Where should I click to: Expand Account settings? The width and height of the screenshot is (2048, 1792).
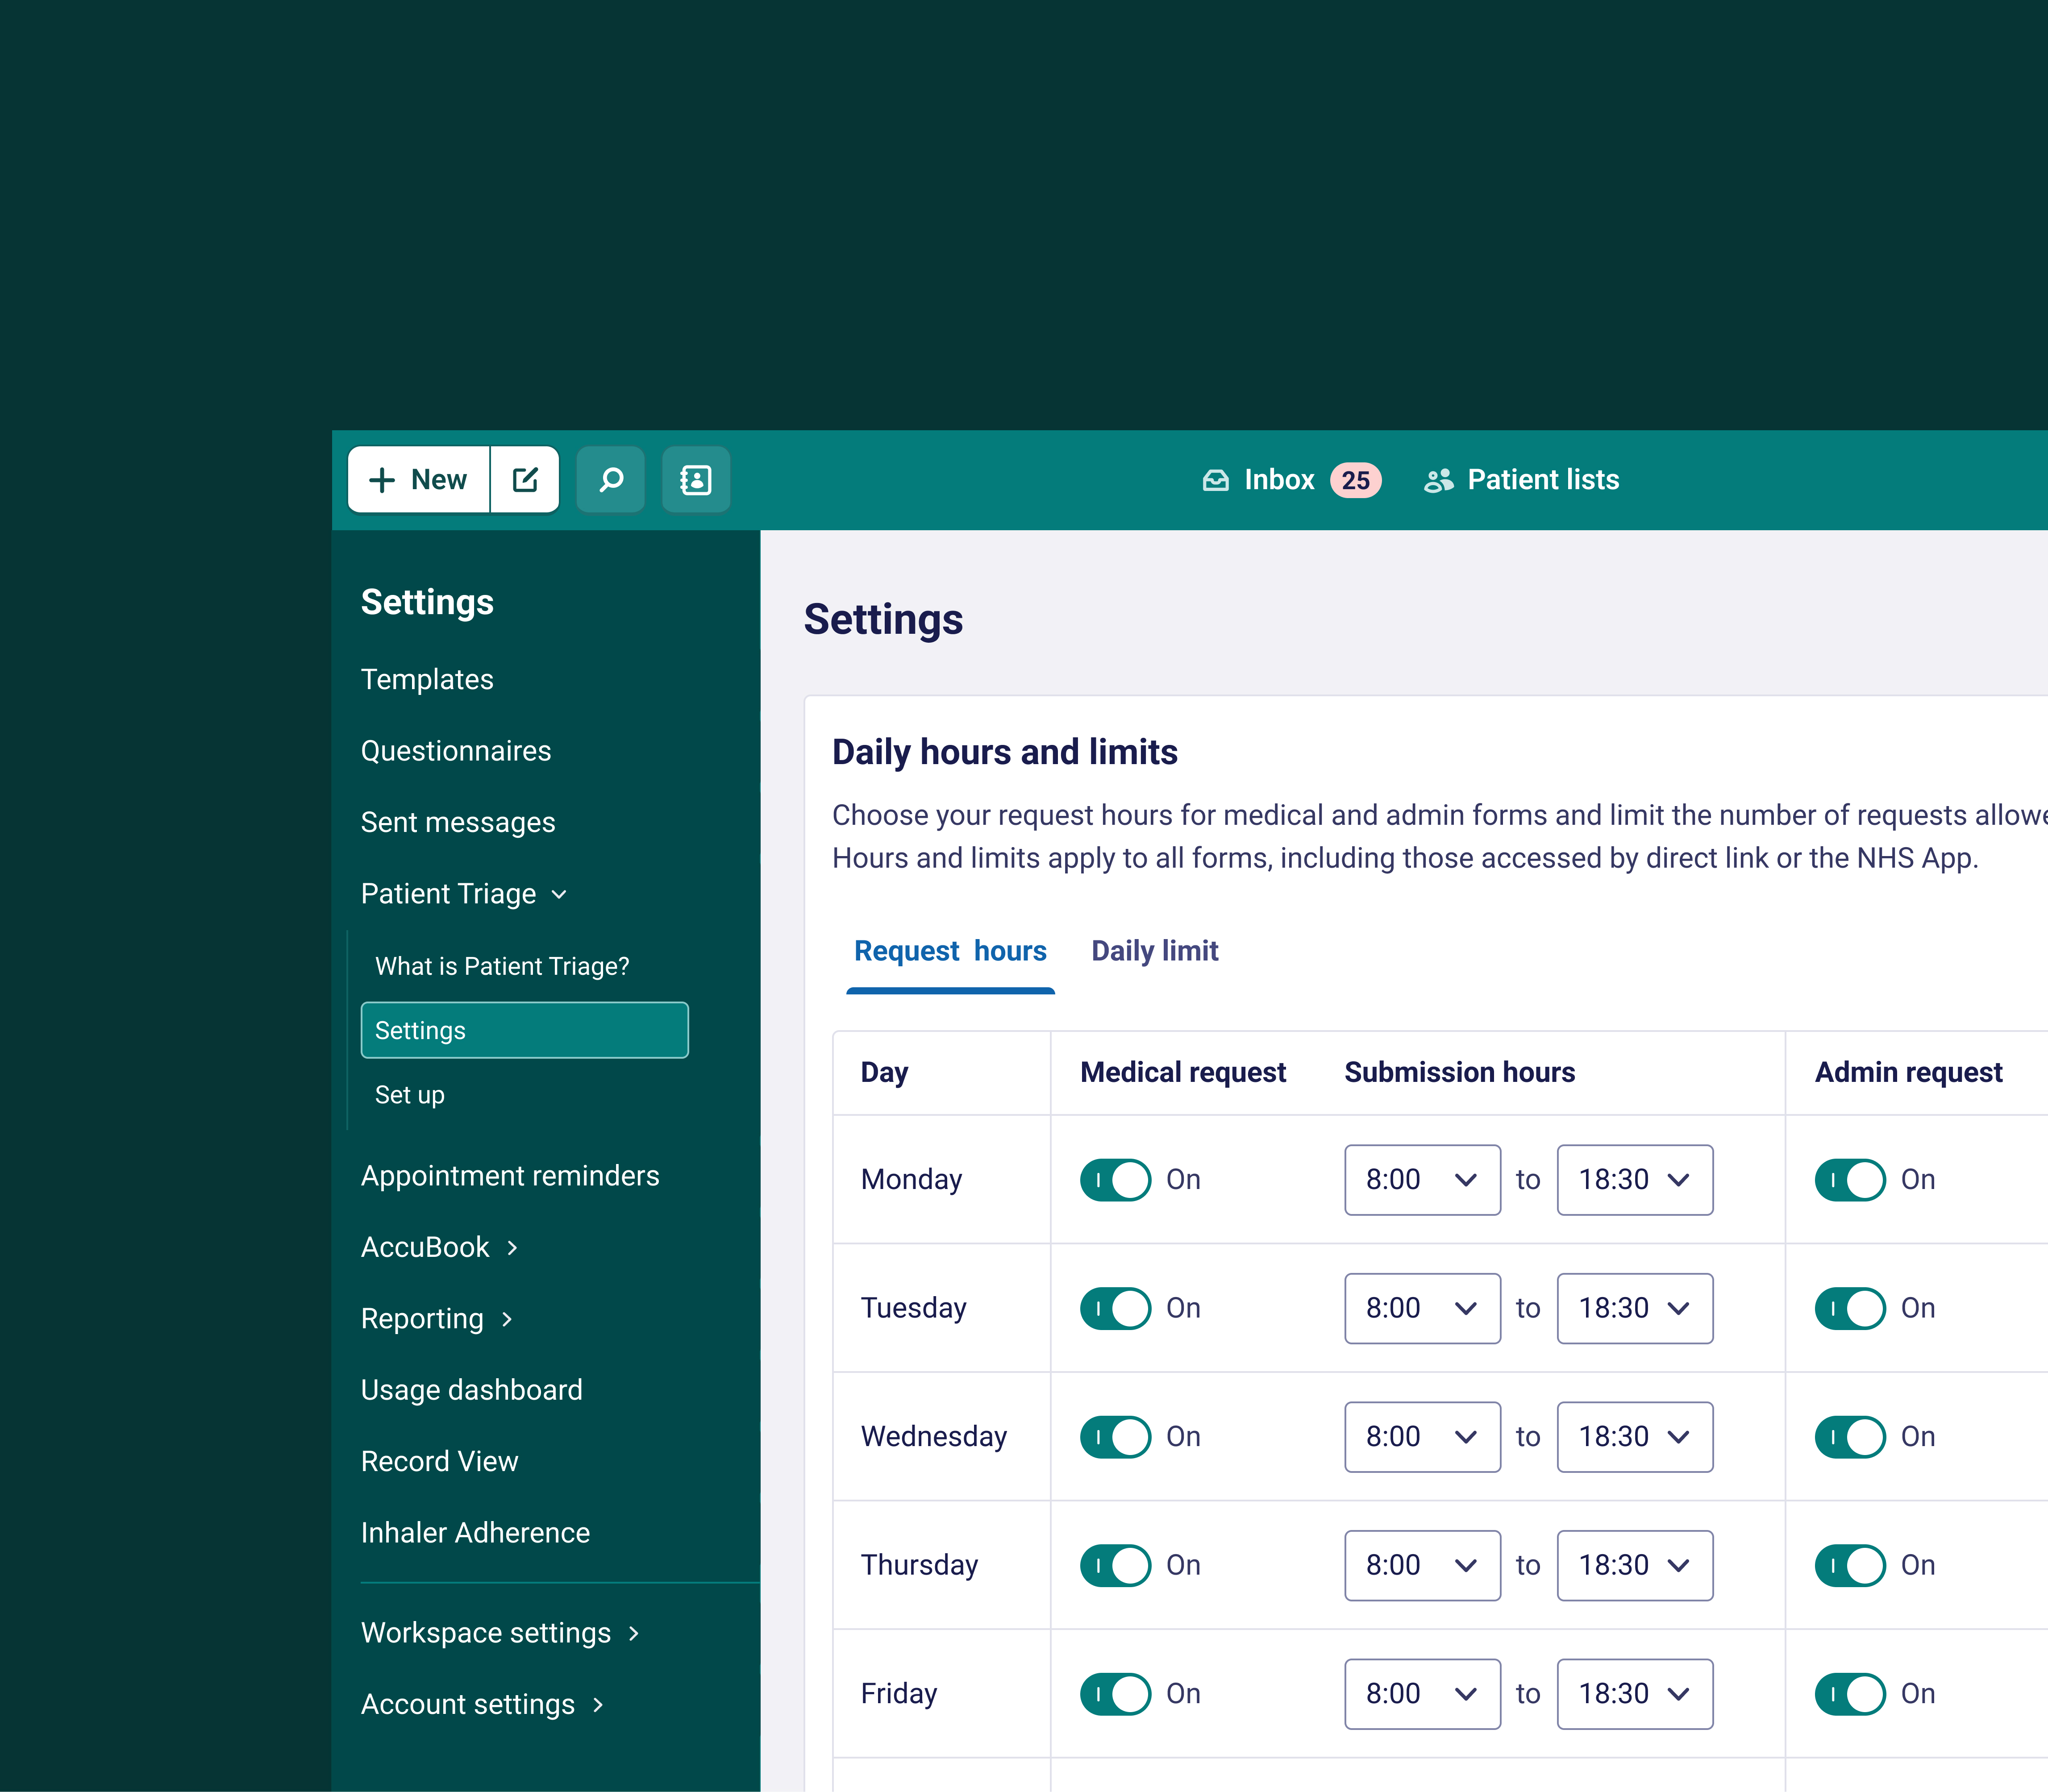pos(482,1705)
